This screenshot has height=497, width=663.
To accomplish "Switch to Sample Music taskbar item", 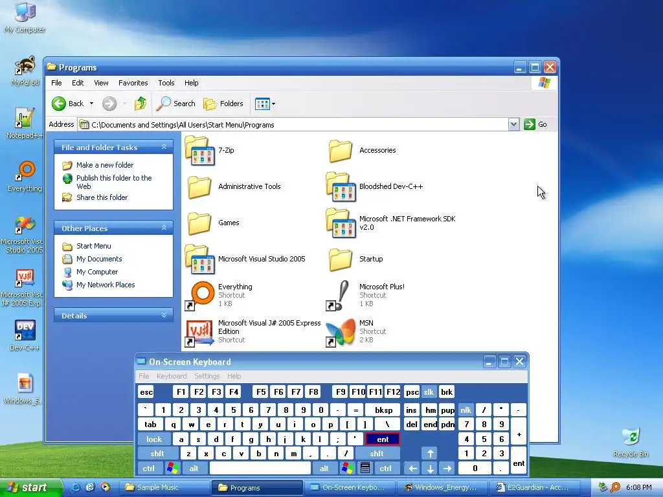I will click(x=164, y=487).
